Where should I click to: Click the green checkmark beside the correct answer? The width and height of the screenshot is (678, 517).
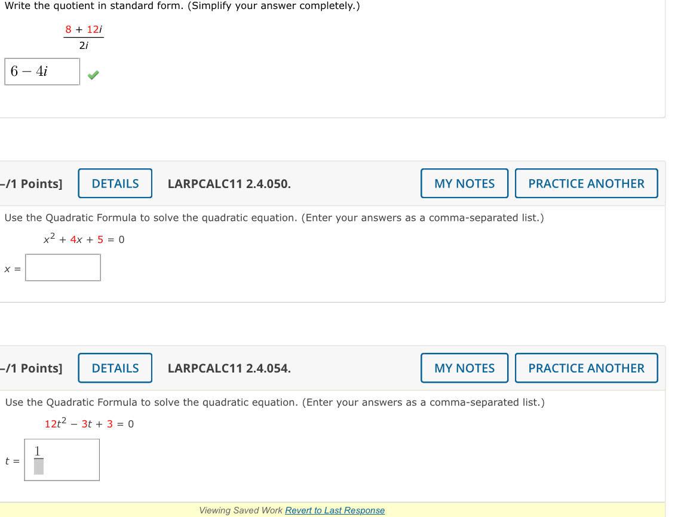pyautogui.click(x=93, y=74)
